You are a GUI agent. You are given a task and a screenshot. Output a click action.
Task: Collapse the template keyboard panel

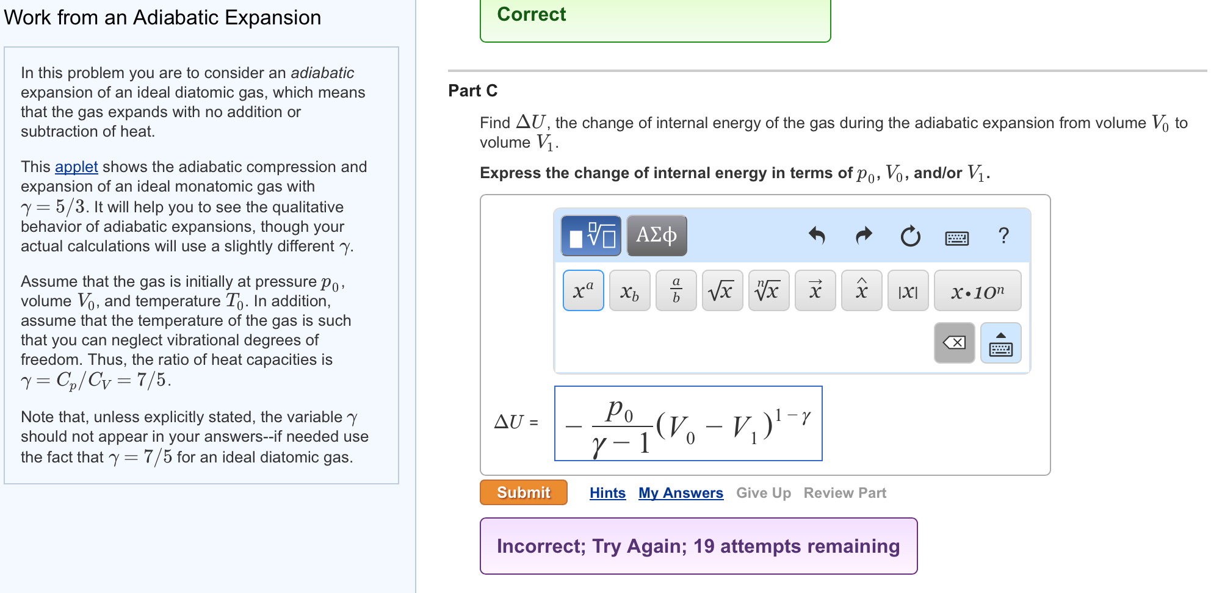(1001, 343)
